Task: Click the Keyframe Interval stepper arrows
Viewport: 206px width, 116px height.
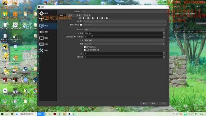Action: coord(164,37)
